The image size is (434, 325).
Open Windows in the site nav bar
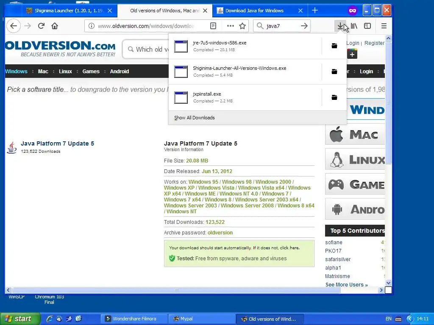point(16,71)
